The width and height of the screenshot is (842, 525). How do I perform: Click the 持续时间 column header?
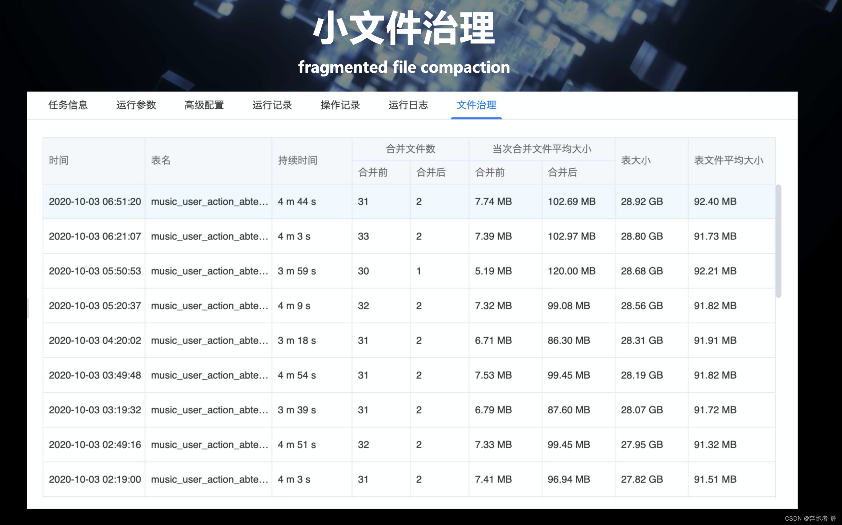(x=297, y=161)
